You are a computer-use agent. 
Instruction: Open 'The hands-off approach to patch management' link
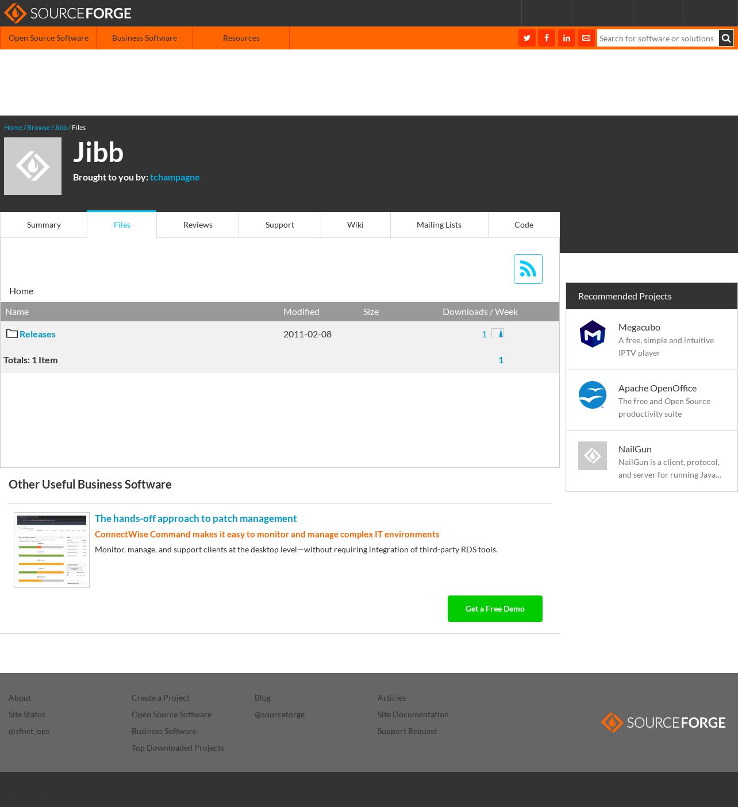click(195, 518)
